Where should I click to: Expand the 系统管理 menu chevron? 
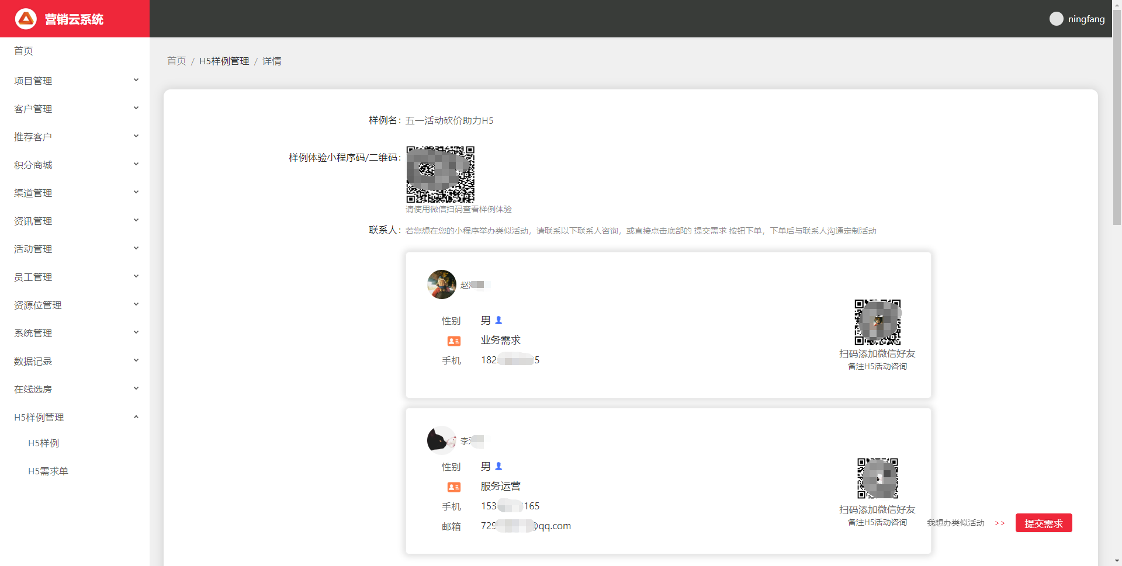(x=136, y=332)
